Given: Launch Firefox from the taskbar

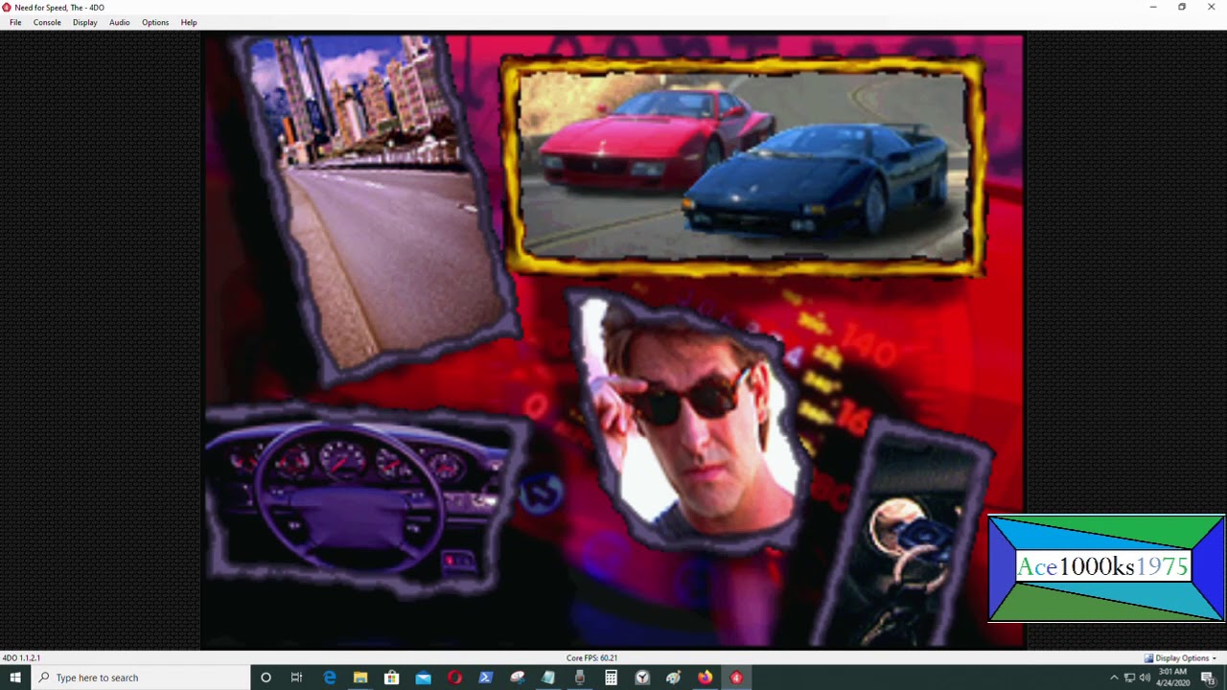Looking at the screenshot, I should click(705, 678).
